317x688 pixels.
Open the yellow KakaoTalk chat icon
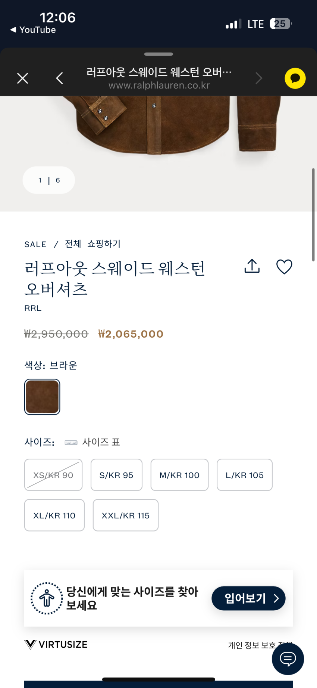click(295, 78)
